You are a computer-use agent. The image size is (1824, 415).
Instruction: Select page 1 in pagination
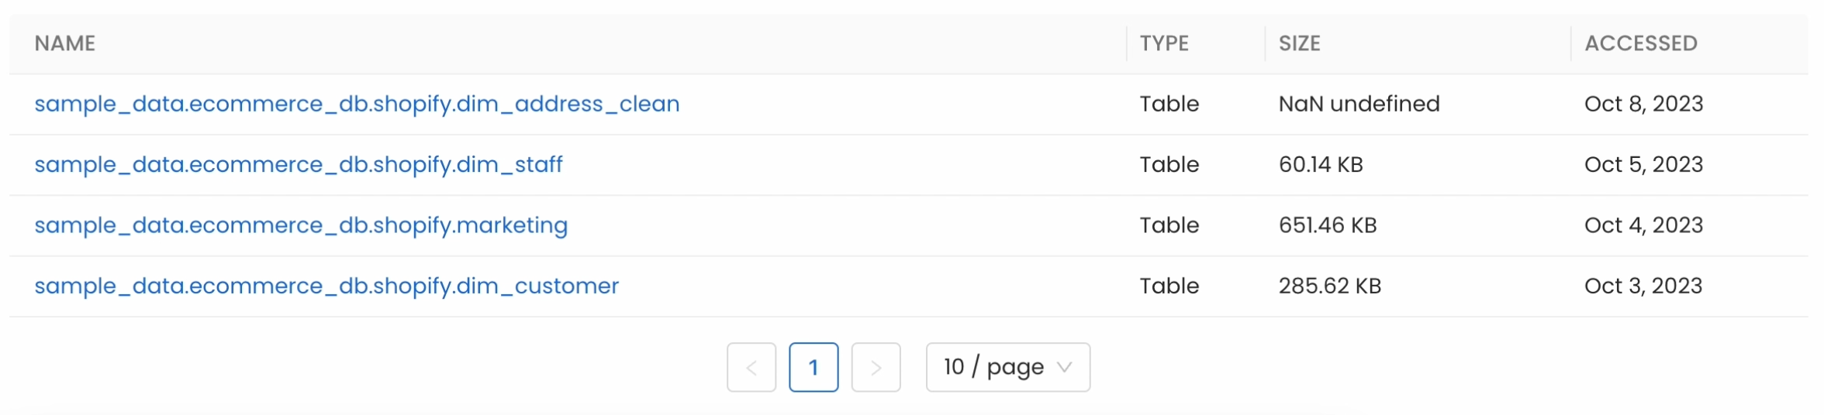coord(814,367)
